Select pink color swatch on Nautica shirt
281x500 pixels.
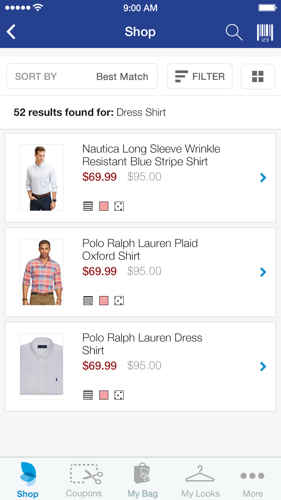(x=104, y=206)
